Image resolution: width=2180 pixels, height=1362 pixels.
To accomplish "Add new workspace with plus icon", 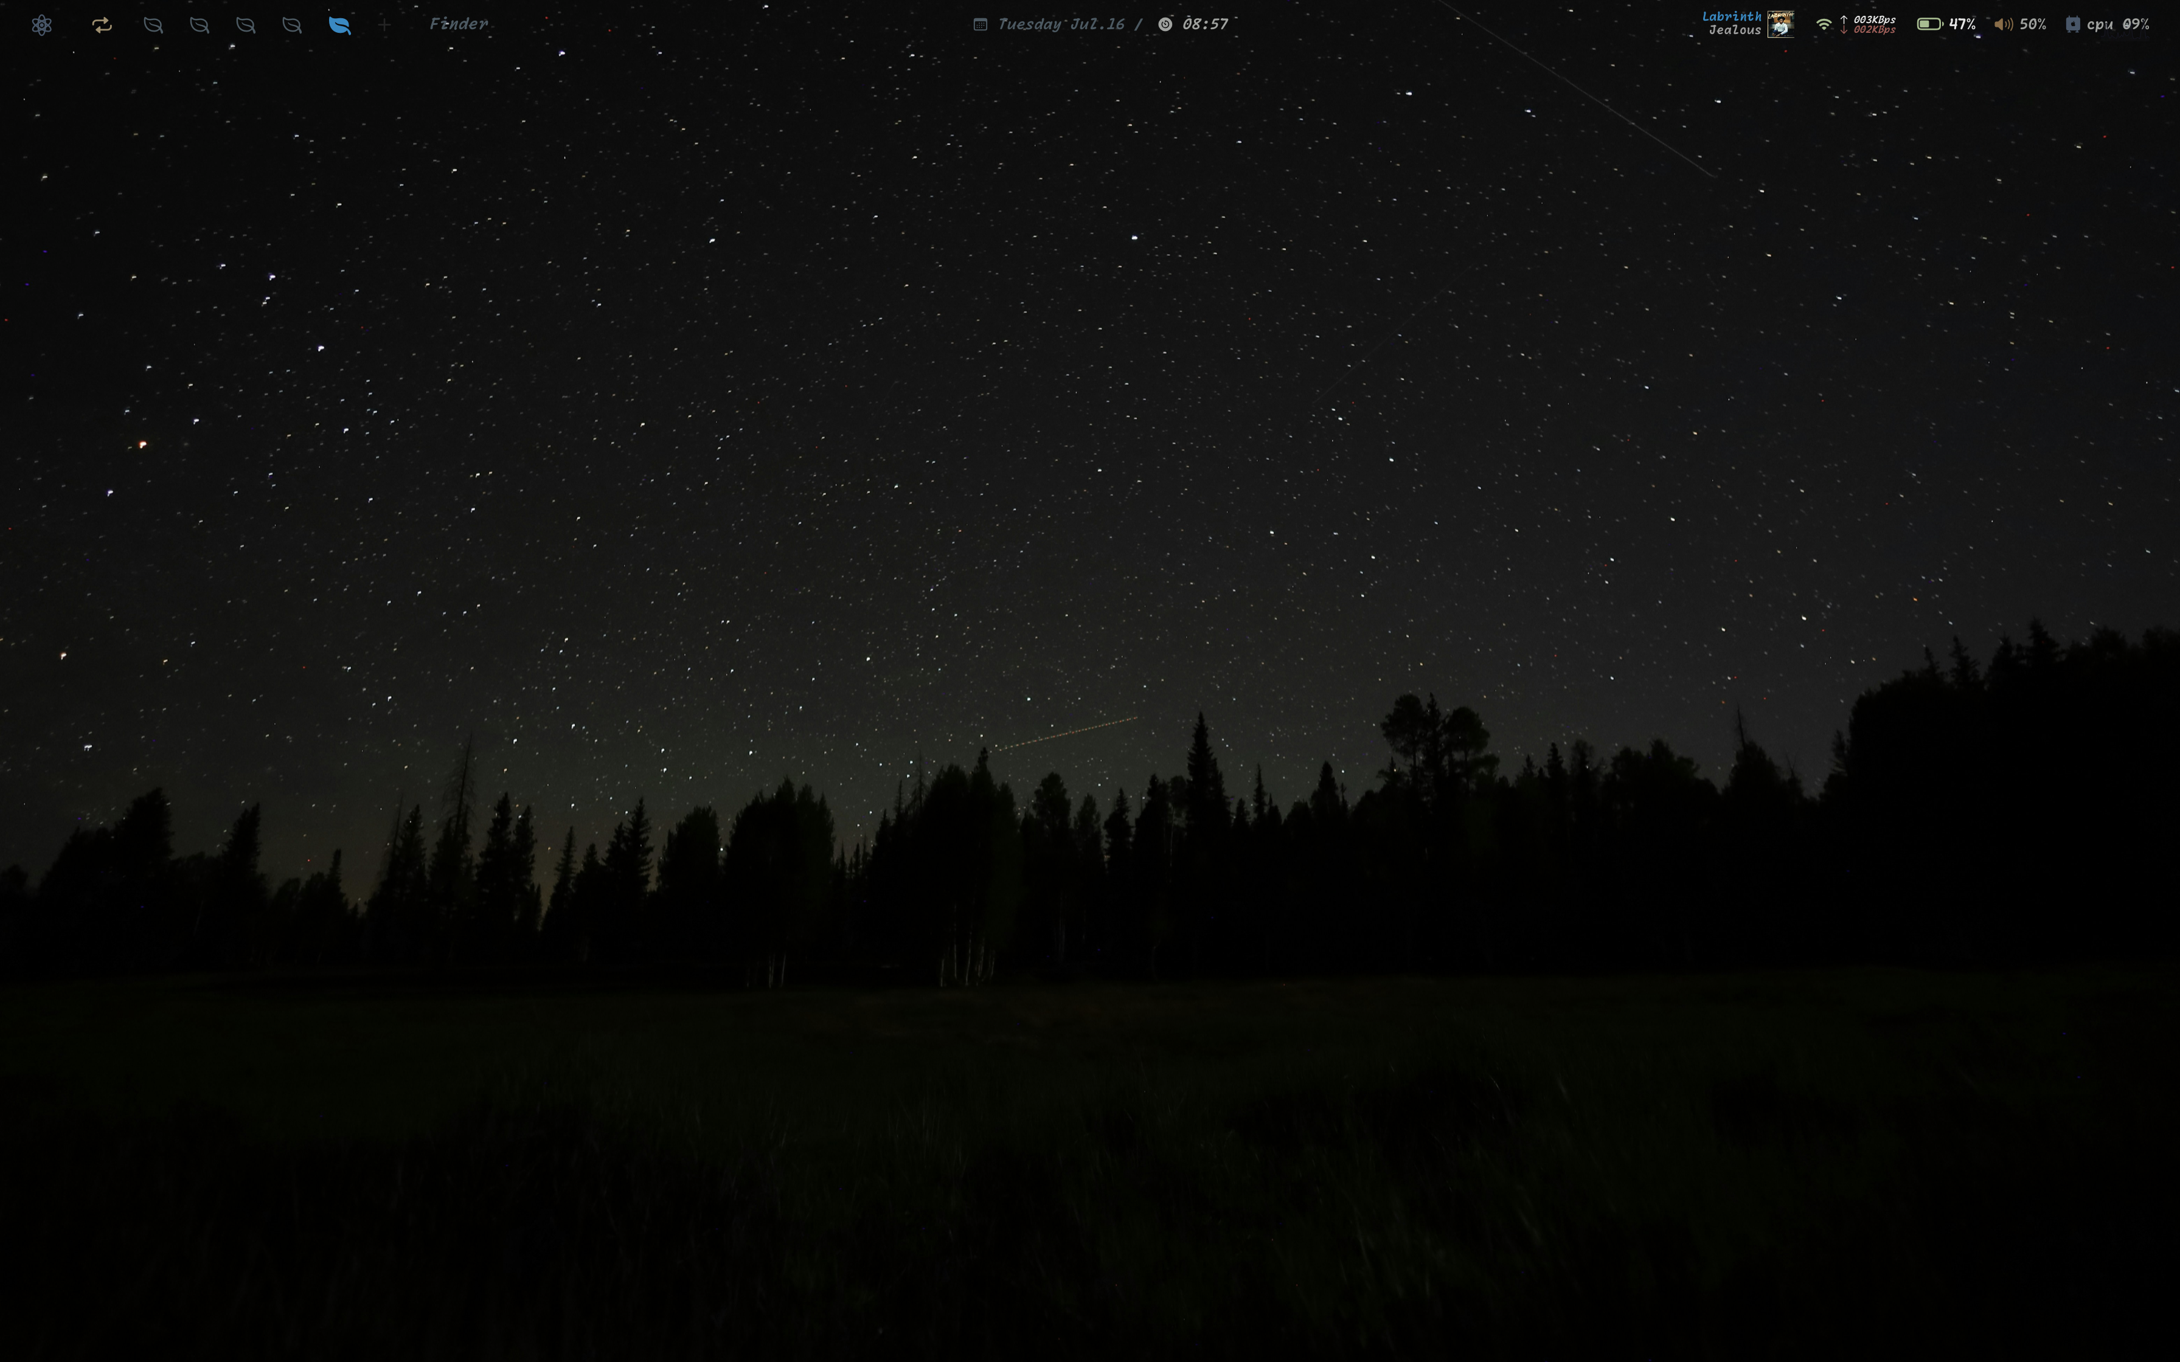I will pyautogui.click(x=384, y=25).
